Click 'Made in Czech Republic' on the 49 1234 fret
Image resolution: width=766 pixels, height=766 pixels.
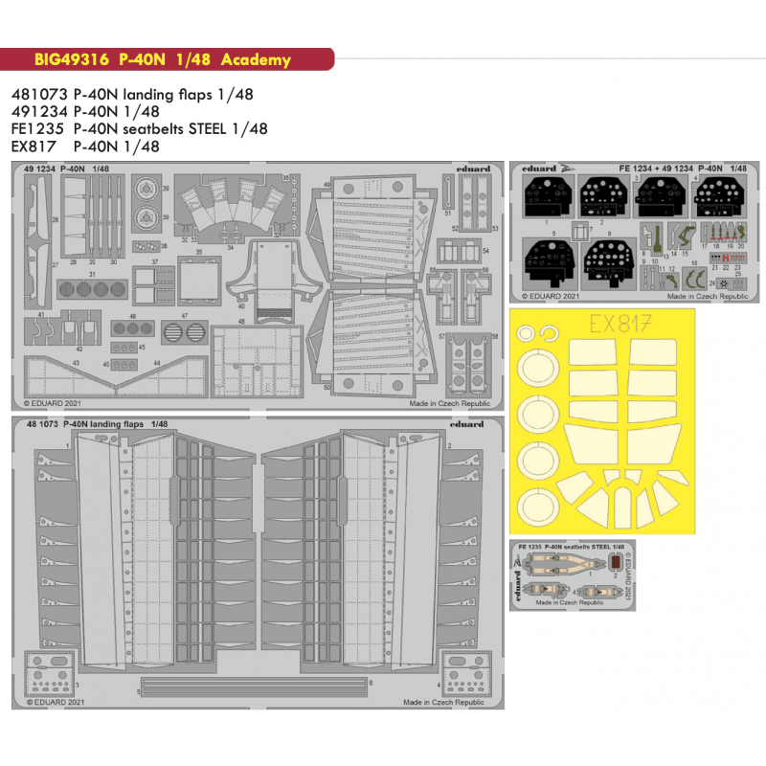click(449, 403)
